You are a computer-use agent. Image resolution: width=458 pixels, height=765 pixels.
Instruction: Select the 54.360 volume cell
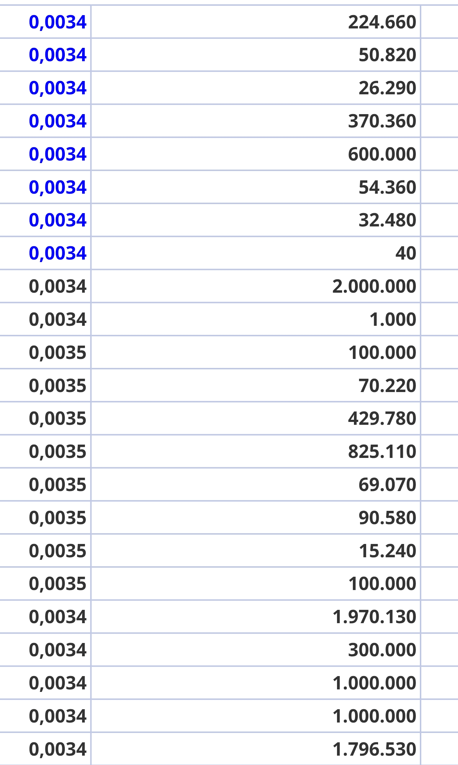pos(256,187)
